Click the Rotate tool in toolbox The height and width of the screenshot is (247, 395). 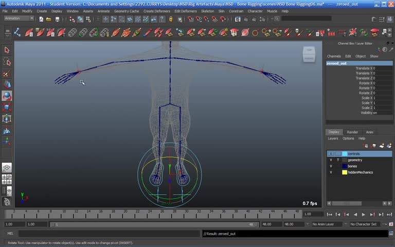pos(7,96)
